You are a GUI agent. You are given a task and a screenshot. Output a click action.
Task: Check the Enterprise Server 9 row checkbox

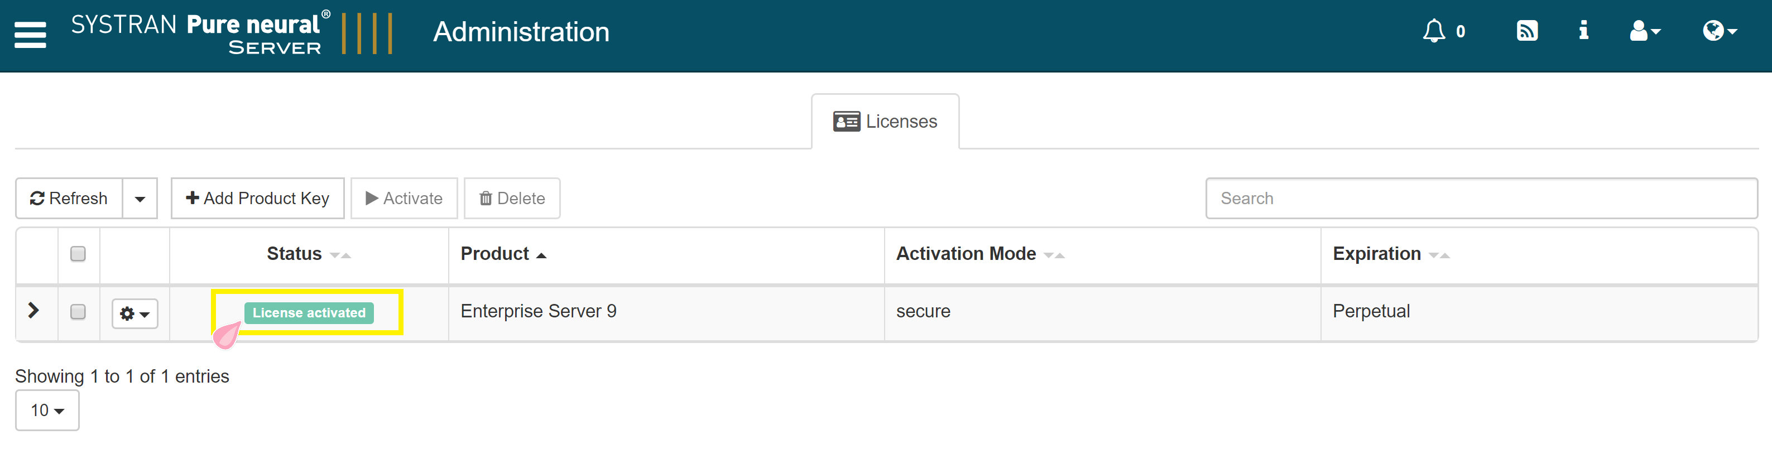79,312
